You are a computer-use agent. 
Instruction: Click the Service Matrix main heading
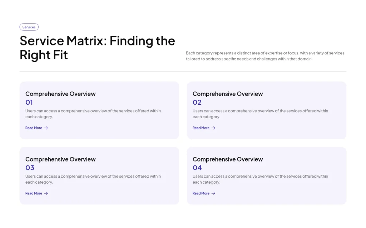pyautogui.click(x=97, y=48)
